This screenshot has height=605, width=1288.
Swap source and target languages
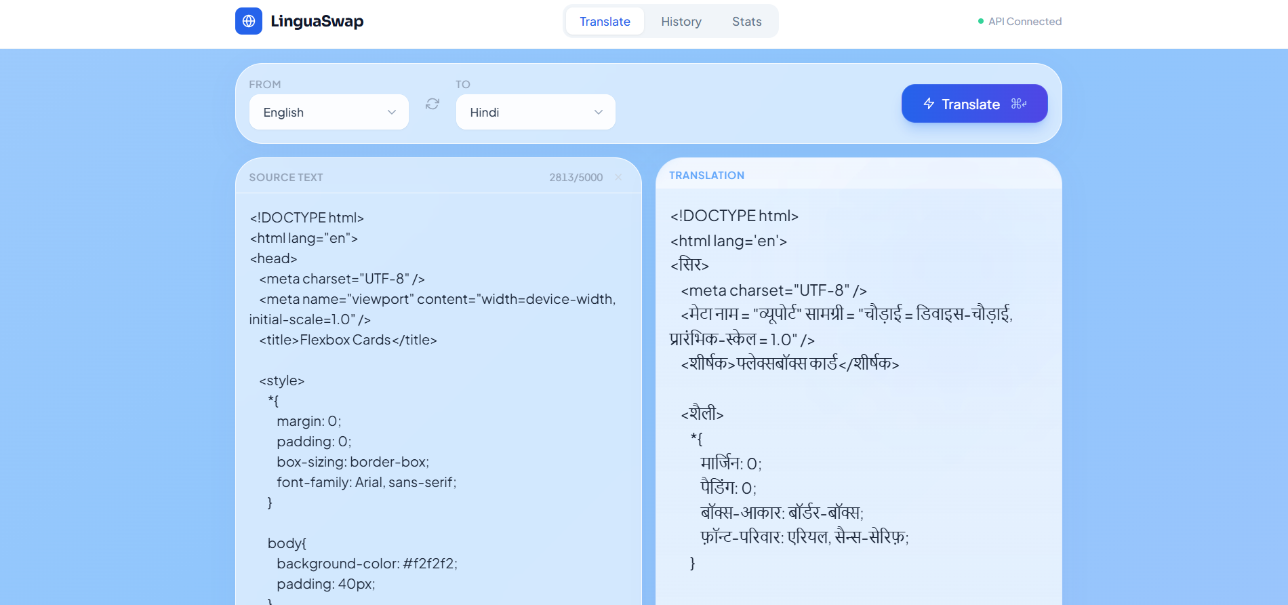(x=432, y=104)
